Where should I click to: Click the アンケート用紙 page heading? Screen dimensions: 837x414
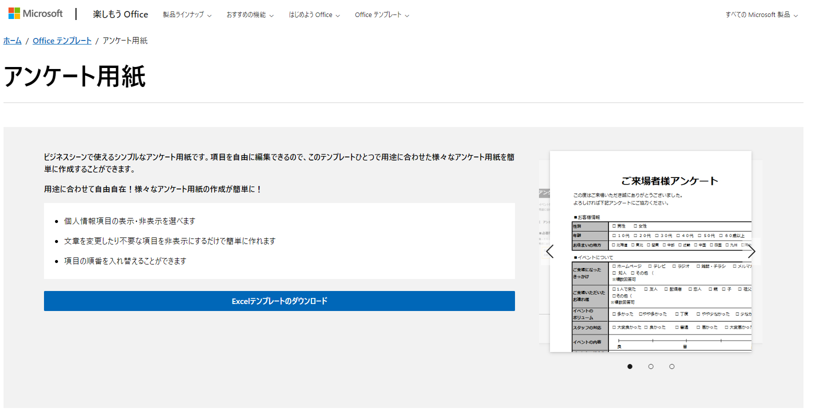coord(74,76)
